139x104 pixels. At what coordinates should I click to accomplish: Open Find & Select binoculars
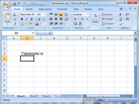point(127,19)
